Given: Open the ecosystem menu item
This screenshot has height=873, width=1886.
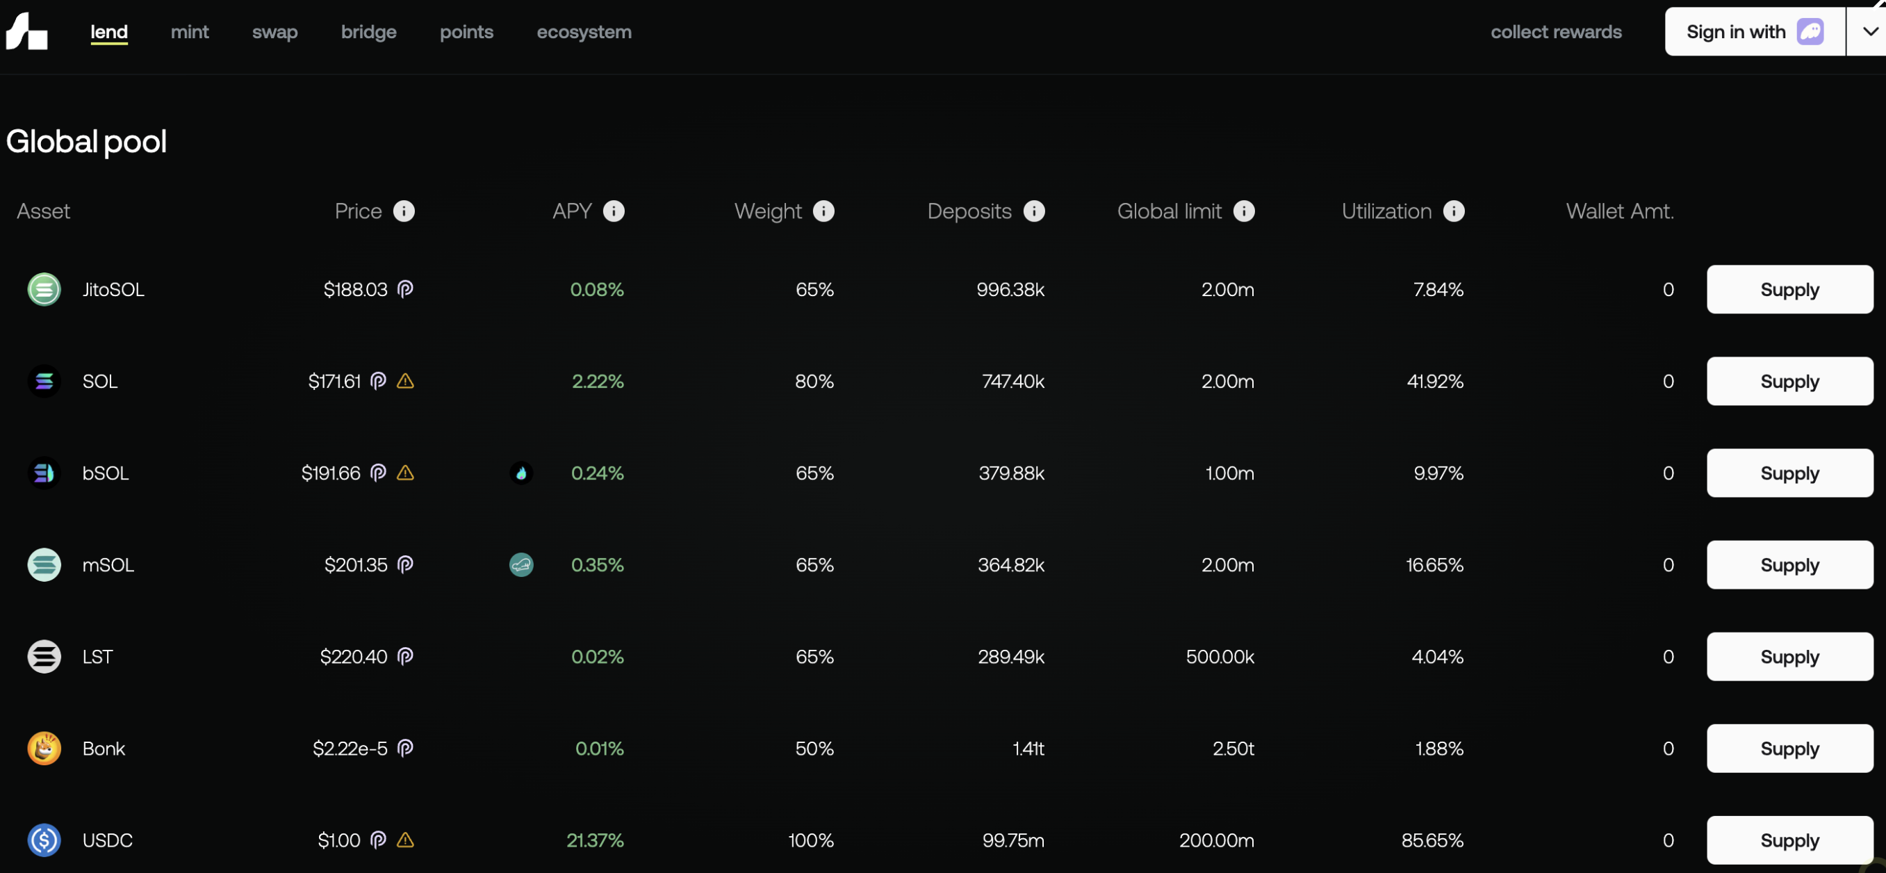Looking at the screenshot, I should [584, 31].
